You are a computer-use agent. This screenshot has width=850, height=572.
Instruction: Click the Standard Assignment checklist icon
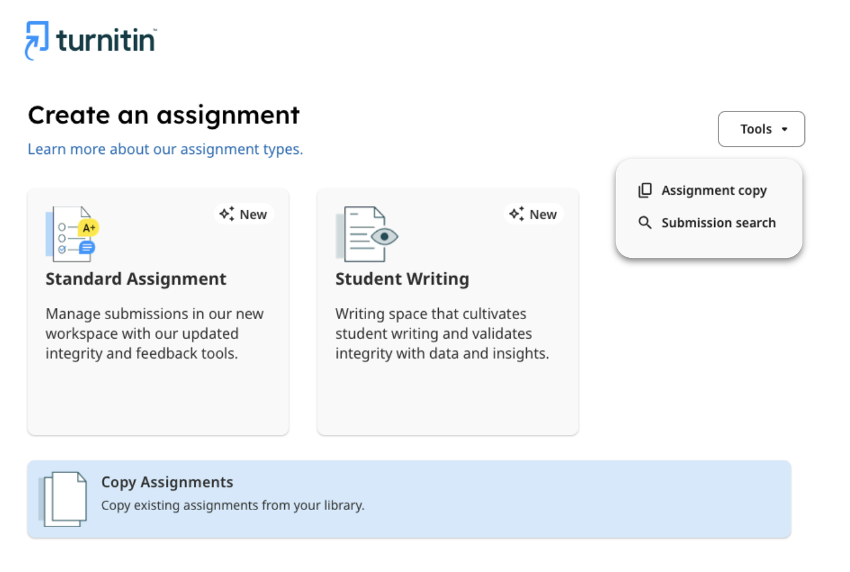pos(72,234)
